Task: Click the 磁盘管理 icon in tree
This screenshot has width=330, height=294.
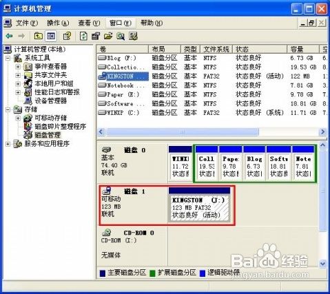Action: [28, 135]
